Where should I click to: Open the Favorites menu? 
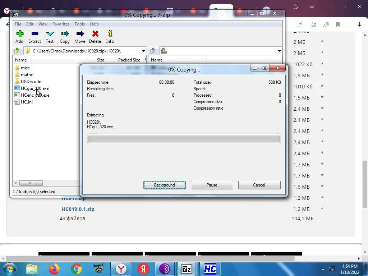pos(61,24)
